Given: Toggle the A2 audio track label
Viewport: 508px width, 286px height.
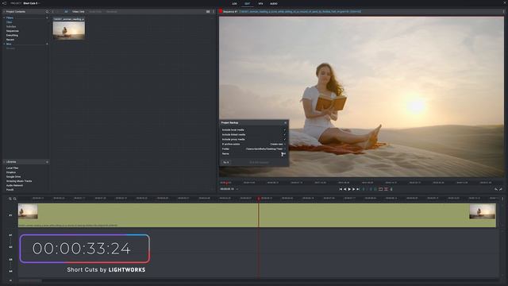Looking at the screenshot, I should tap(10, 247).
